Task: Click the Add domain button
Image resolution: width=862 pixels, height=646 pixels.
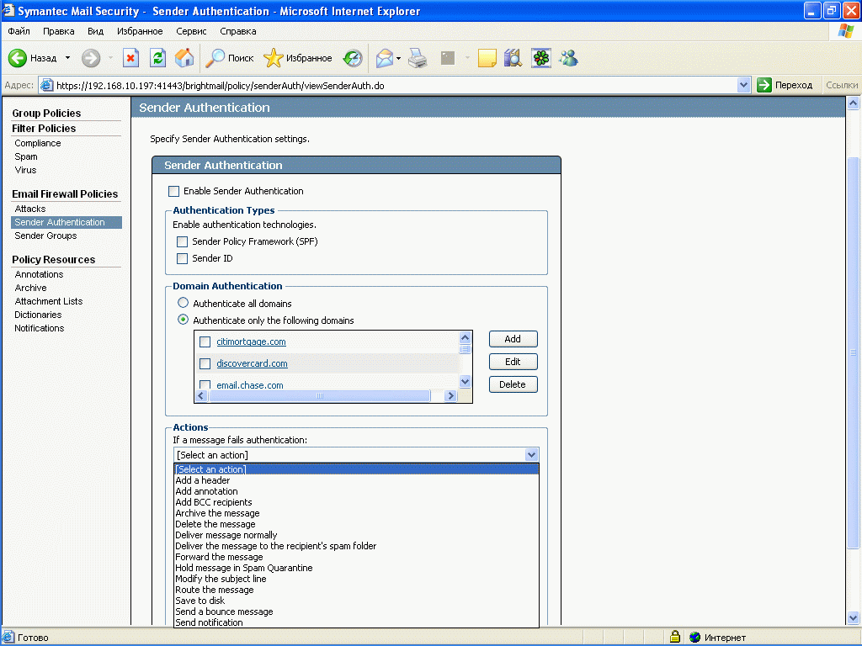Action: [x=513, y=339]
